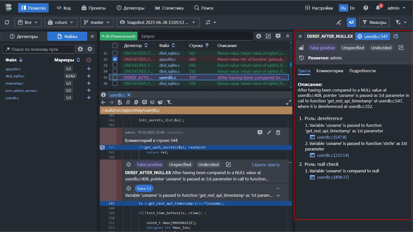Click the gear icon next to path search

90,49
